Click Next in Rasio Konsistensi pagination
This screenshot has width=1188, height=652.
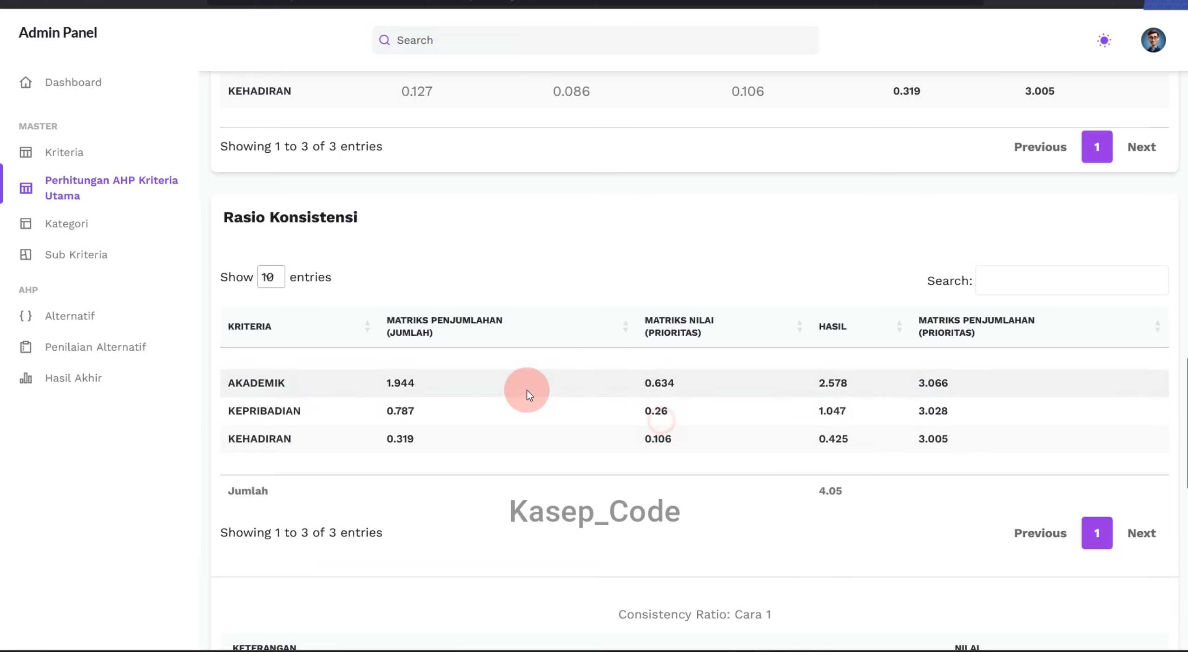point(1142,533)
